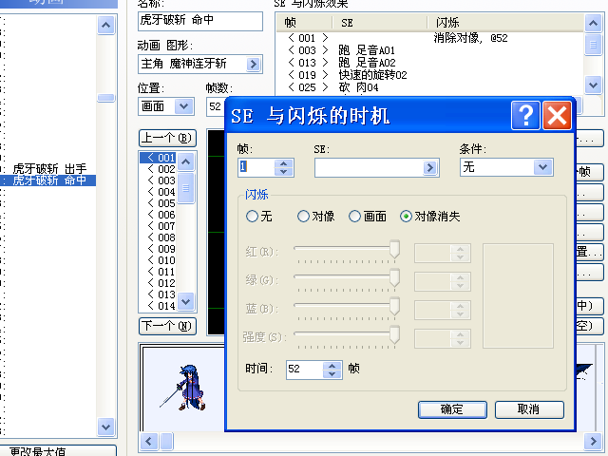Close the SE 与闪烁的时机 dialog

tap(557, 116)
